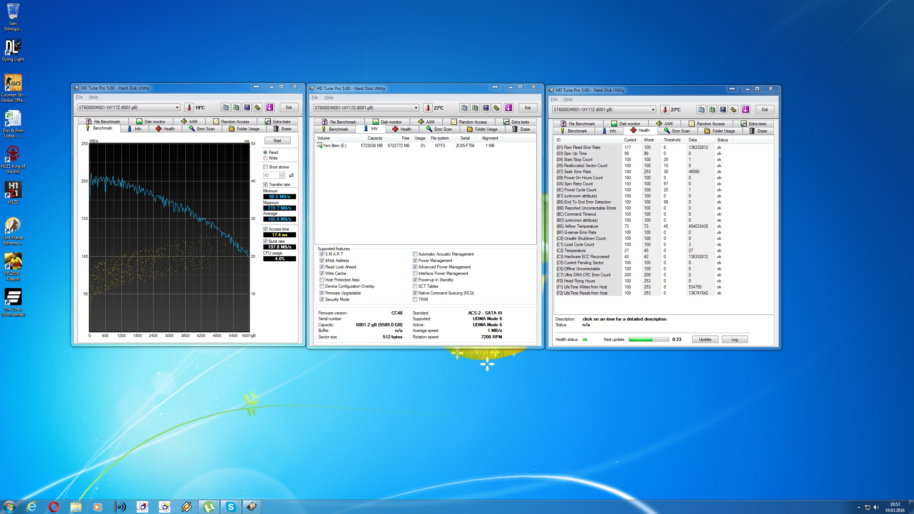
Task: Purple down-arrow icon in the Health window
Action: coord(745,110)
